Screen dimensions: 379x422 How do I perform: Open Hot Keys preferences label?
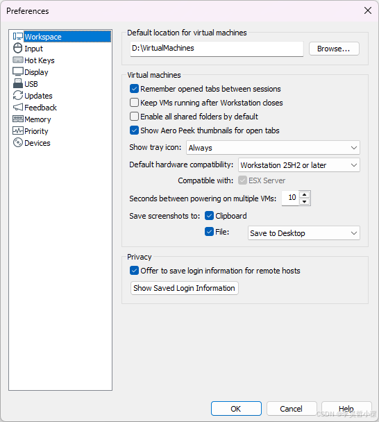tap(40, 60)
